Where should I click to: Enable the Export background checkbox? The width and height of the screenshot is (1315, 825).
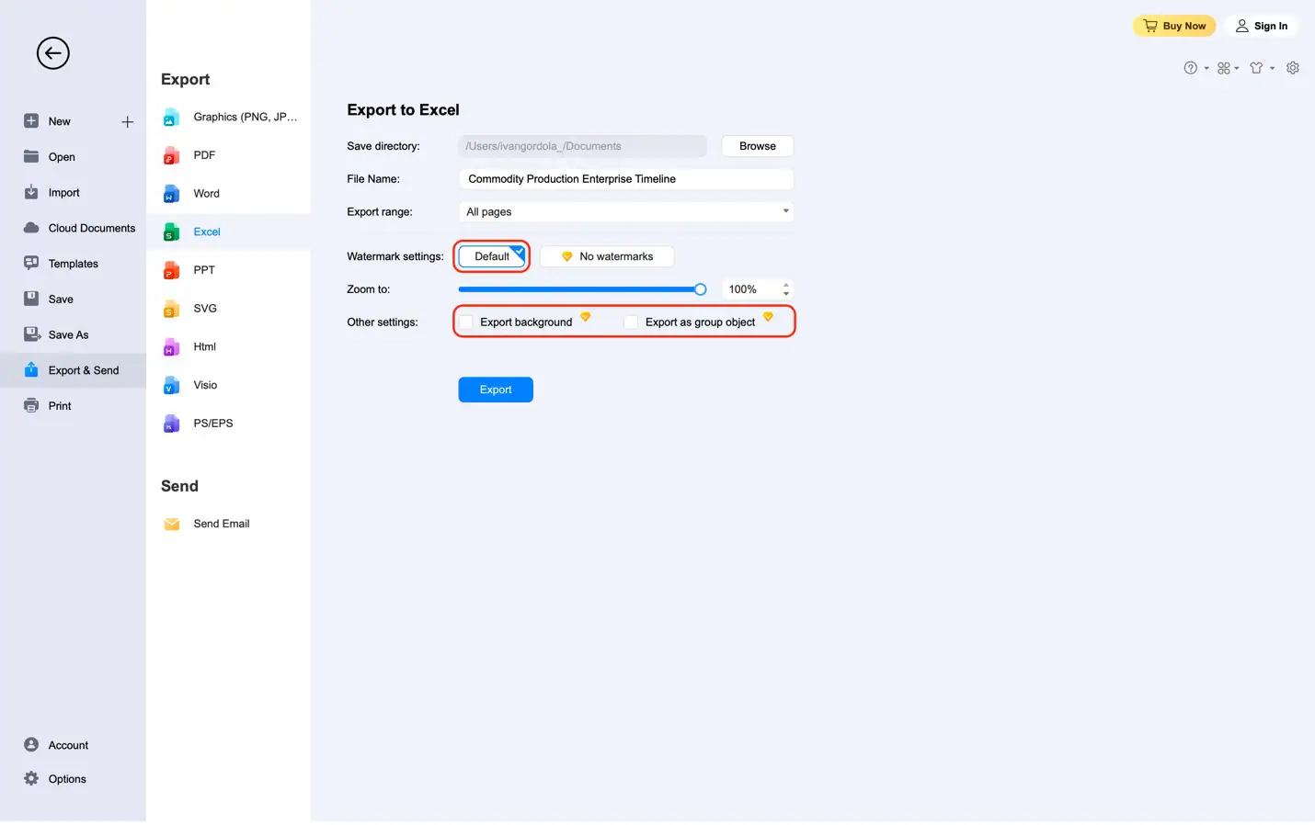[x=466, y=322]
